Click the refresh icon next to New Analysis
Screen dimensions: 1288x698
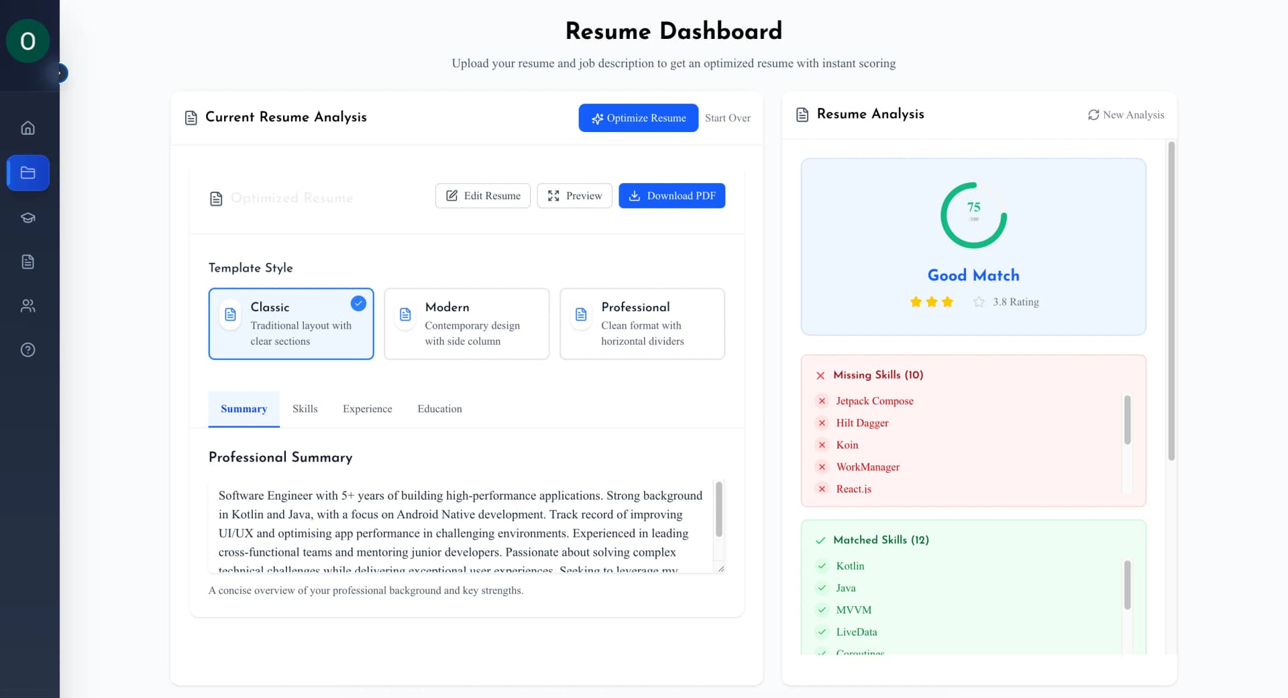[1093, 115]
